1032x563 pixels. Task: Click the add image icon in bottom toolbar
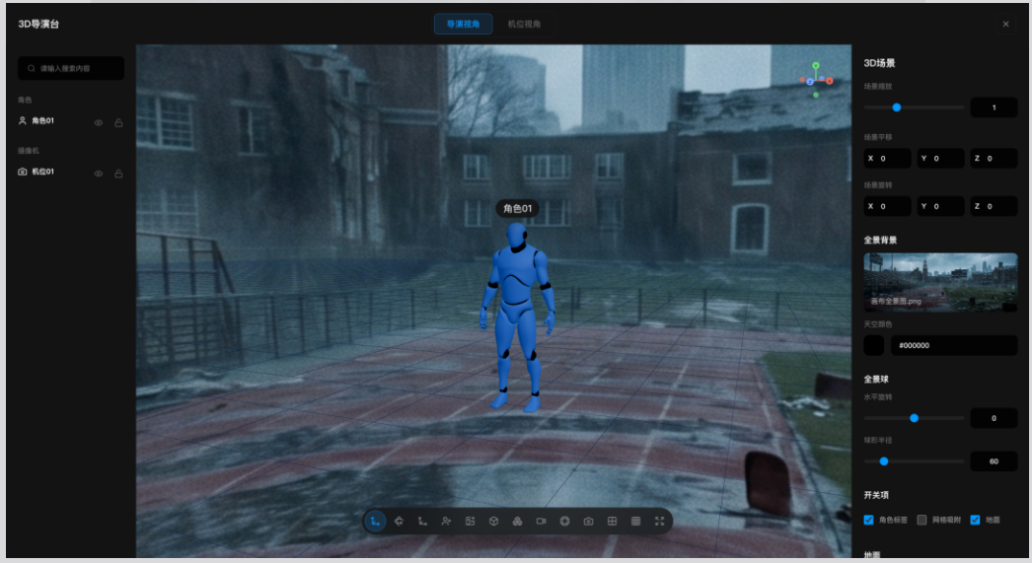[470, 521]
